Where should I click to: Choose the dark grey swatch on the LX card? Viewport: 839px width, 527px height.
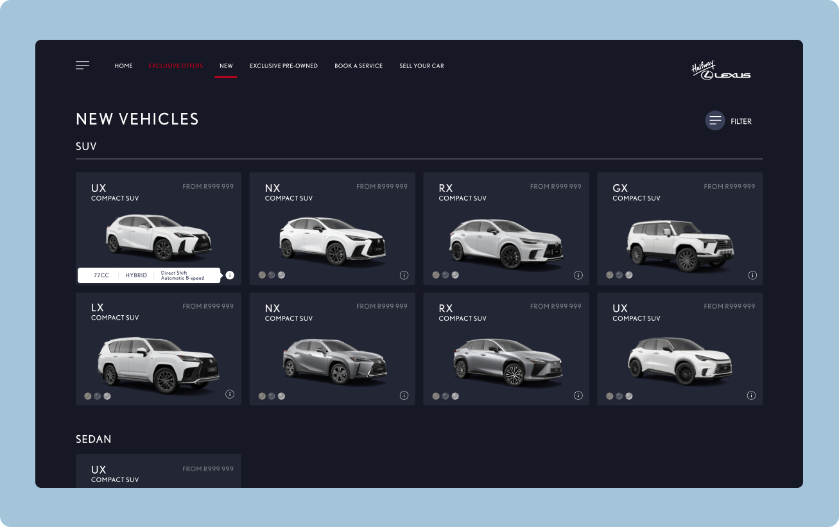click(97, 396)
